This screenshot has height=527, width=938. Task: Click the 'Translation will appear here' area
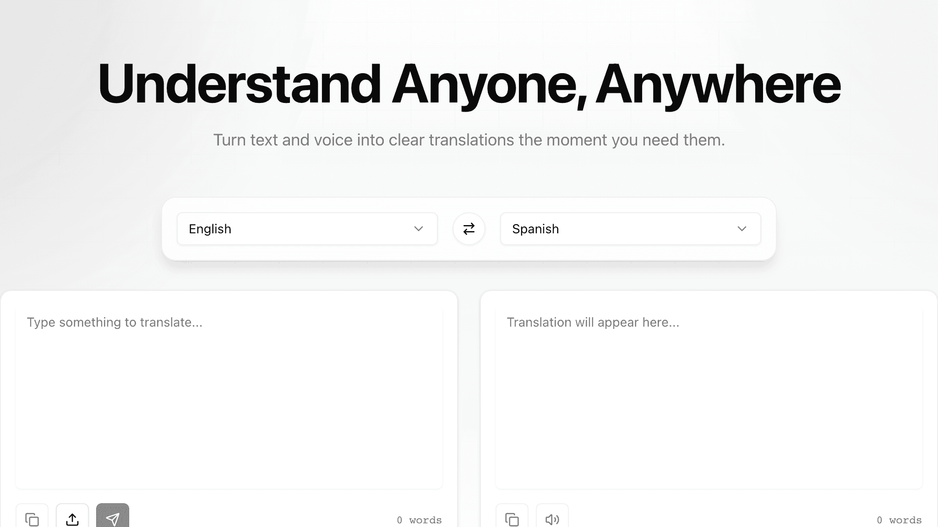point(709,398)
